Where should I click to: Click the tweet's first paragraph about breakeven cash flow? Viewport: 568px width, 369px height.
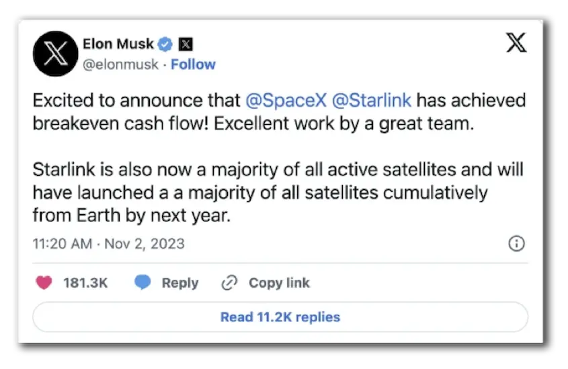point(269,113)
